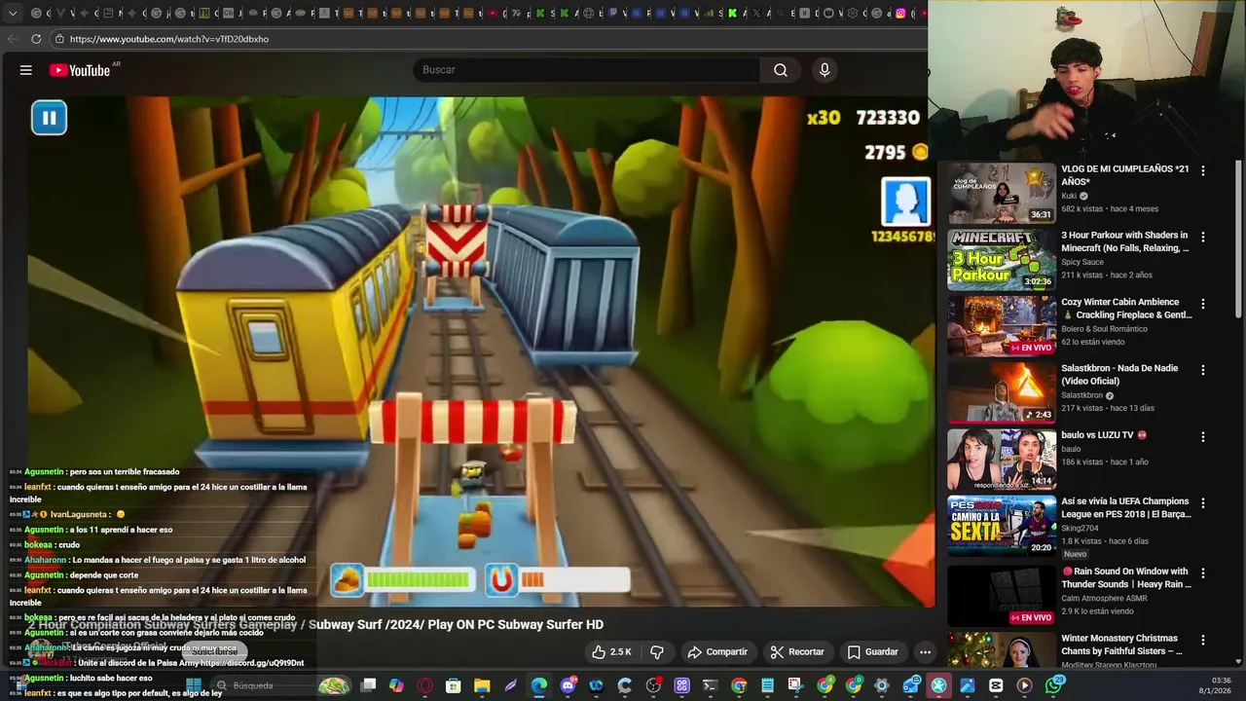This screenshot has height=701, width=1246.
Task: Reload the page in the browser
Action: pos(36,39)
